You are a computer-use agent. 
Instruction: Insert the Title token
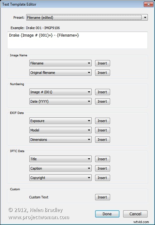coord(103,159)
